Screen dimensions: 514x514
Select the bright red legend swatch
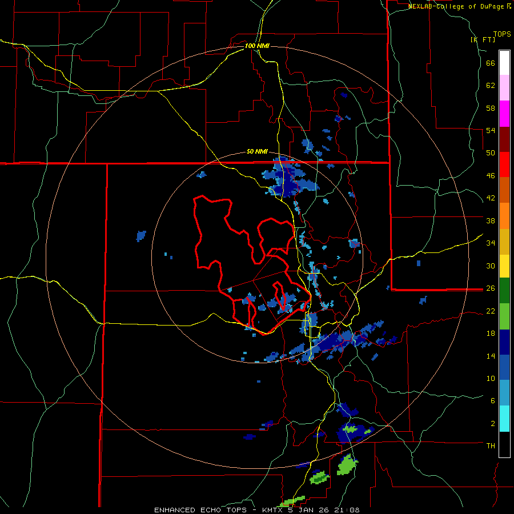tap(504, 164)
